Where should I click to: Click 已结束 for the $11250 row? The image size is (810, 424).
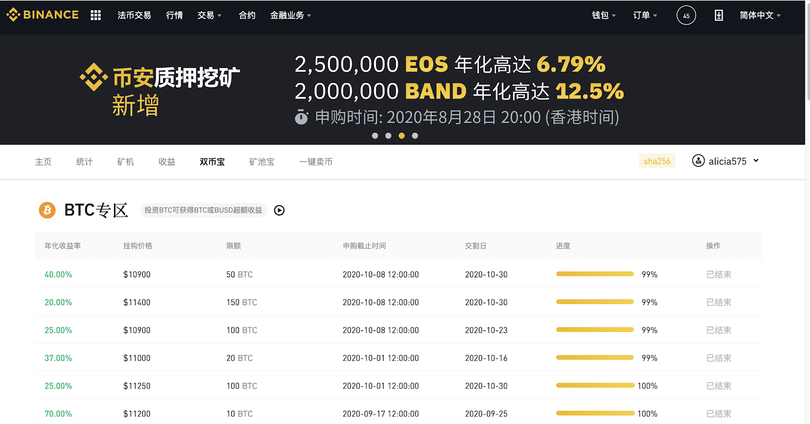719,386
